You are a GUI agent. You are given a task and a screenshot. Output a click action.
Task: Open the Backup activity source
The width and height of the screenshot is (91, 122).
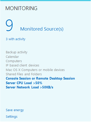17,52
